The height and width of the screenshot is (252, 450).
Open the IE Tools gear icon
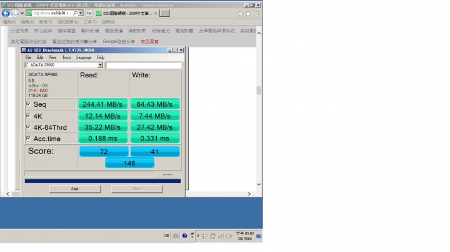(256, 14)
